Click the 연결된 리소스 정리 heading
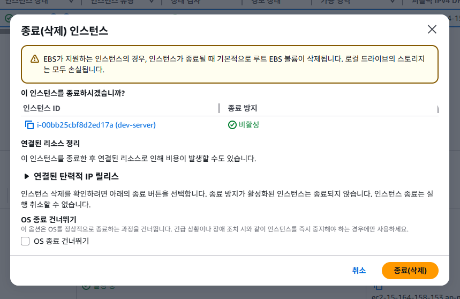 click(50, 144)
